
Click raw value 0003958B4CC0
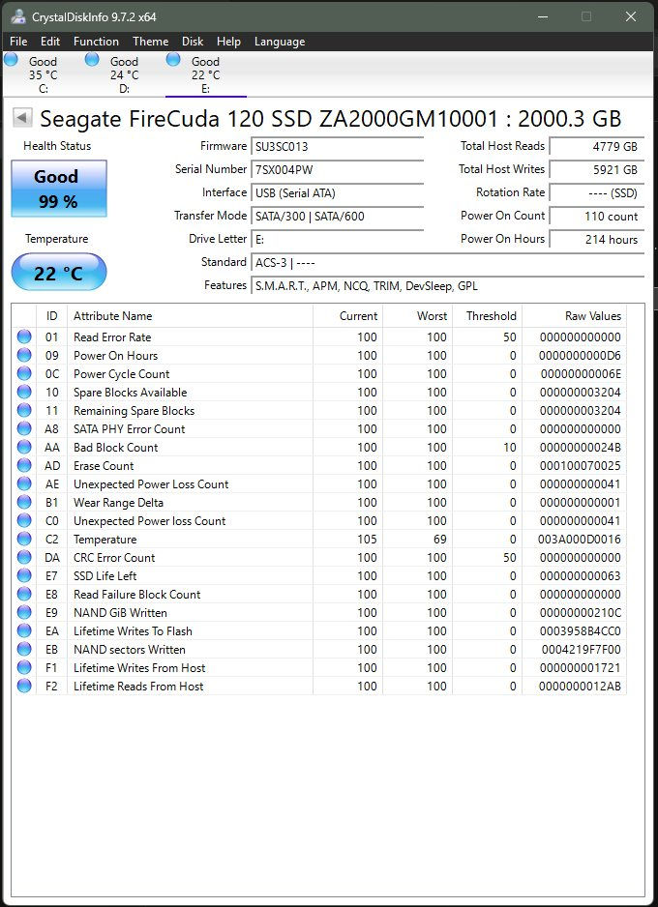pyautogui.click(x=580, y=631)
